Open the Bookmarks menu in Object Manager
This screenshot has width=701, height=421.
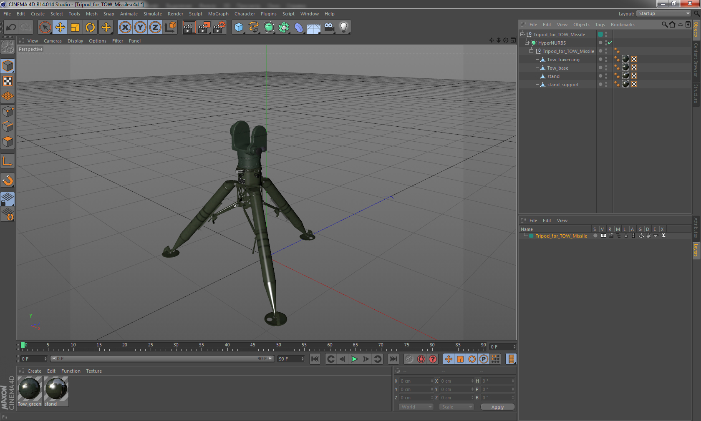coord(623,25)
